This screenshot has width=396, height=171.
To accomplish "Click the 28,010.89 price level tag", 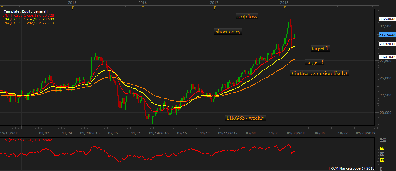I will click(x=387, y=57).
